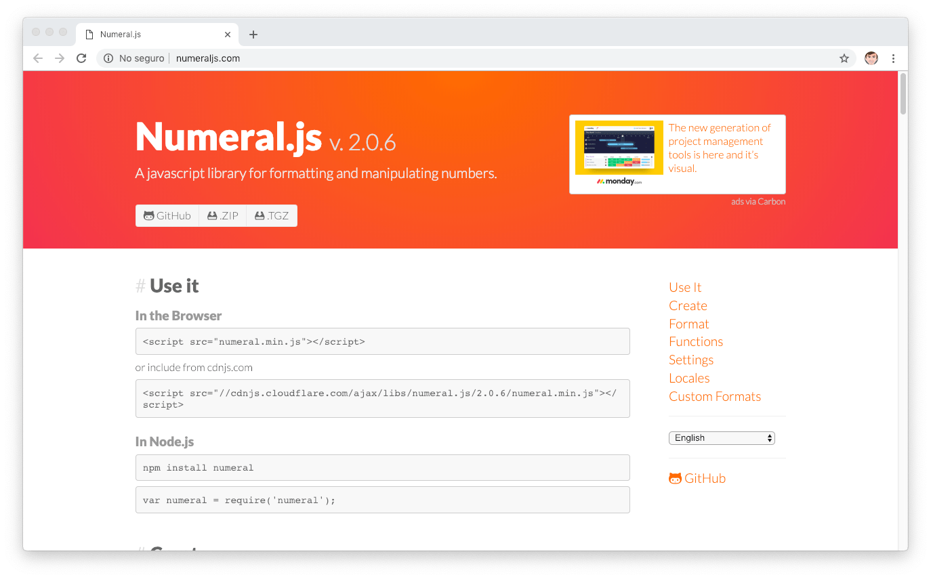
Task: Click the var numeral require code box
Action: point(383,500)
